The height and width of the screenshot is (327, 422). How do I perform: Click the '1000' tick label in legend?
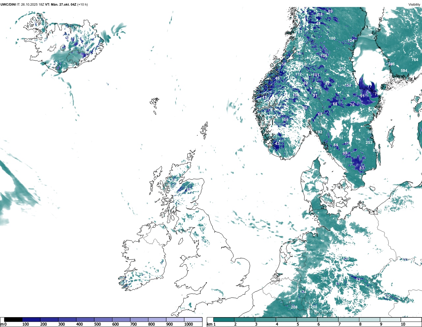tap(189, 324)
